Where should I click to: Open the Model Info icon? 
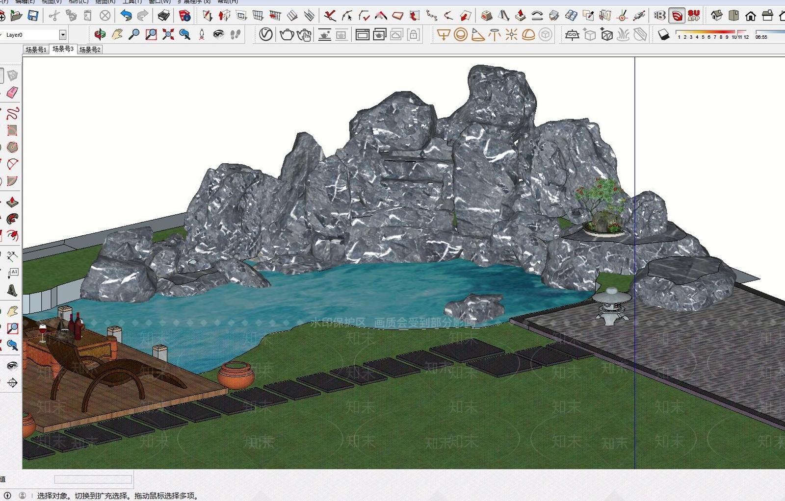coord(184,16)
